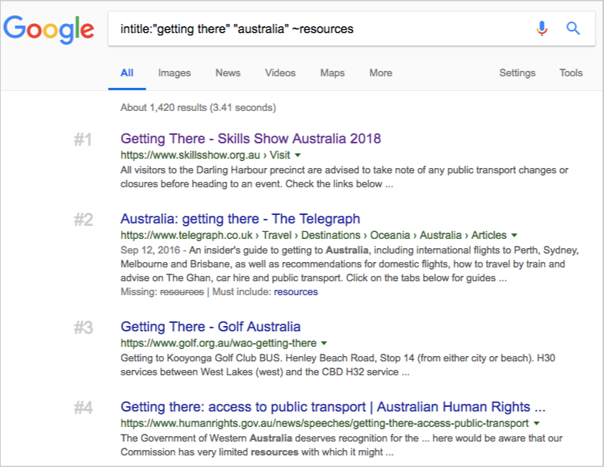
Task: Expand the humanrights.gov.au result dropdown arrow
Action: [x=536, y=424]
